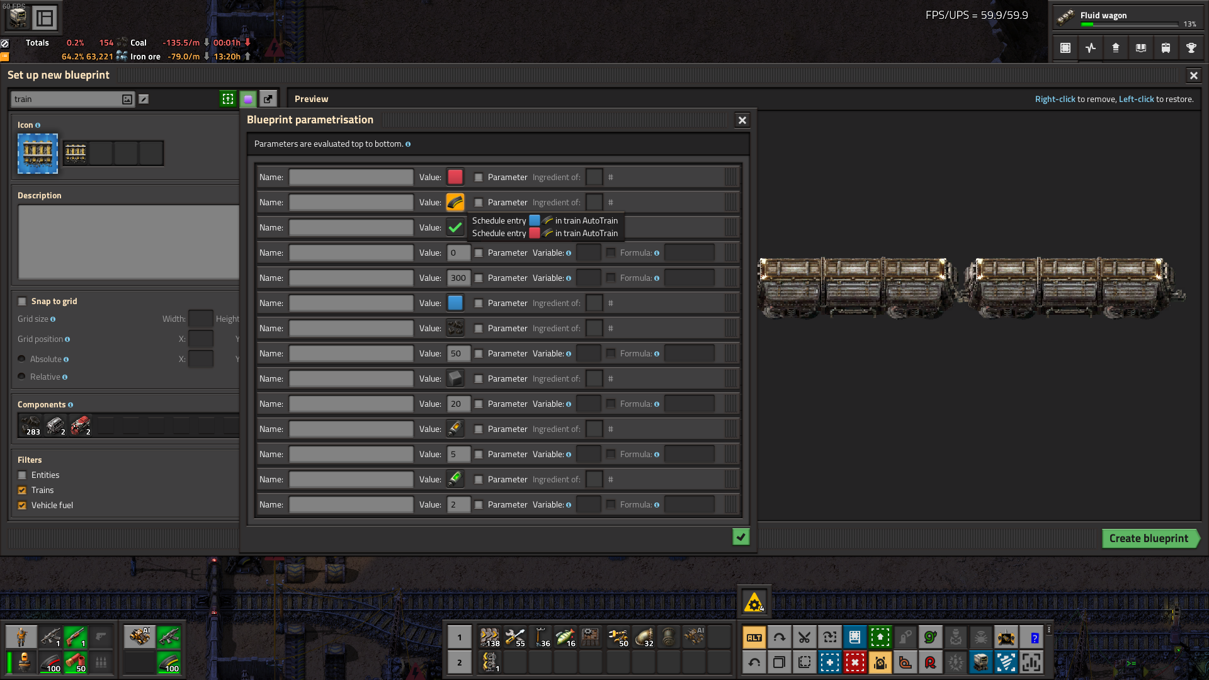
Task: Toggle ALT mode in shortcut bar
Action: coord(754,637)
